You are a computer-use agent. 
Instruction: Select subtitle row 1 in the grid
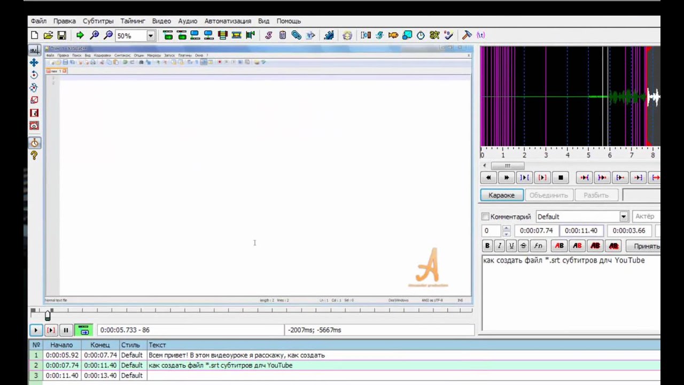coord(345,355)
